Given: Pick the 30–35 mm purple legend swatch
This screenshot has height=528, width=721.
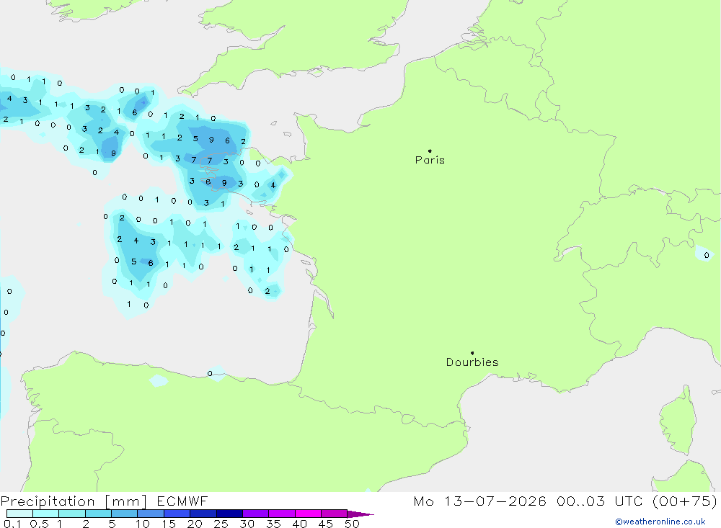Looking at the screenshot, I should [256, 514].
